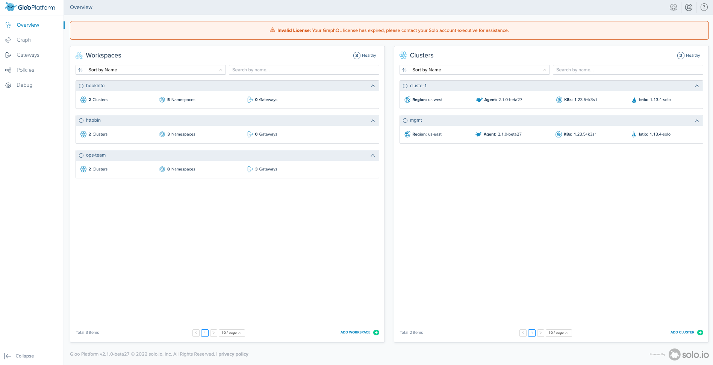The height and width of the screenshot is (365, 713).
Task: Focus Workspaces Search by name field
Action: pyautogui.click(x=304, y=70)
